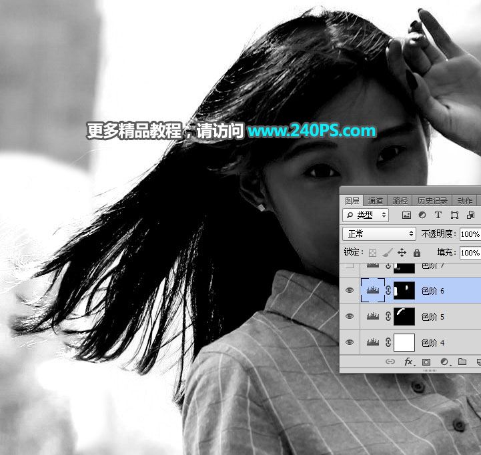Filter layers by pixel image icon
The height and width of the screenshot is (455, 481).
click(406, 215)
